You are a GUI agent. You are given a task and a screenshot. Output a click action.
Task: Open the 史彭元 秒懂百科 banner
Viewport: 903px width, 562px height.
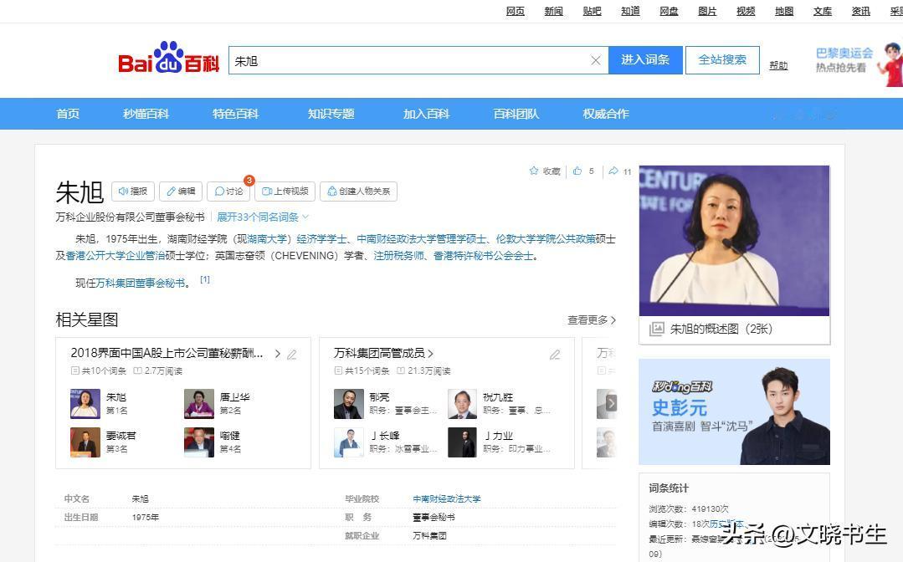click(734, 411)
